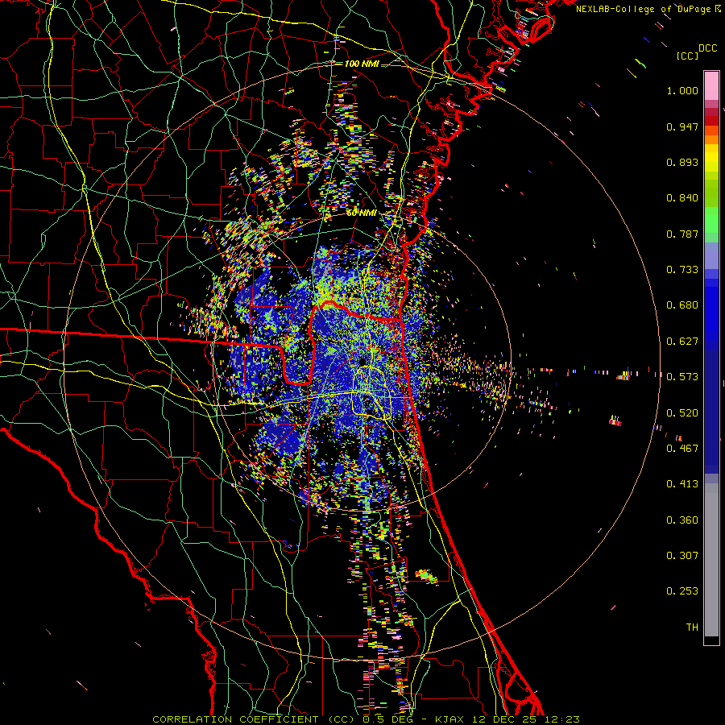Click the 100 NMI range ring label
The height and width of the screenshot is (725, 725).
(362, 64)
